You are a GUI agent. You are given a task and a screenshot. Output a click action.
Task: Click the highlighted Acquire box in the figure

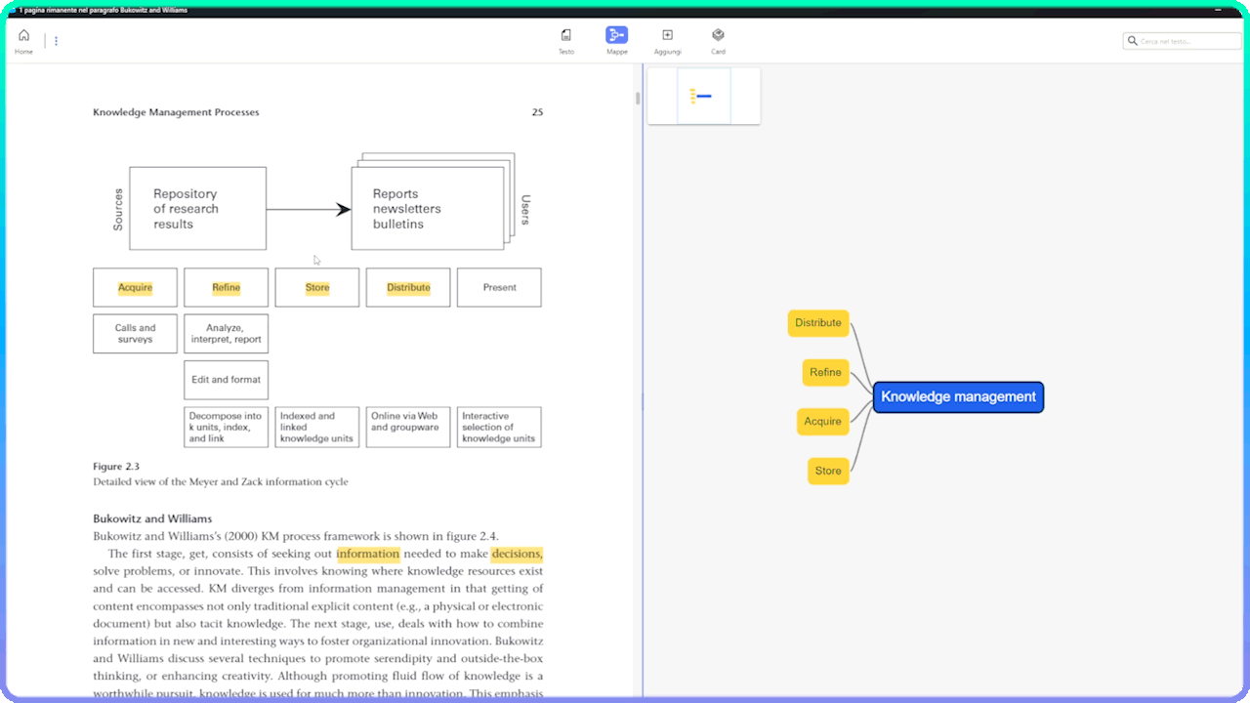[135, 288]
